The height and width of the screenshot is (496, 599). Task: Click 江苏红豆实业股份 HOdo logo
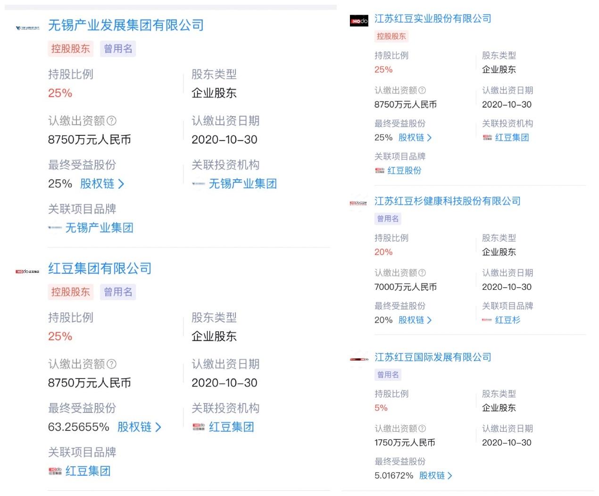tap(359, 21)
